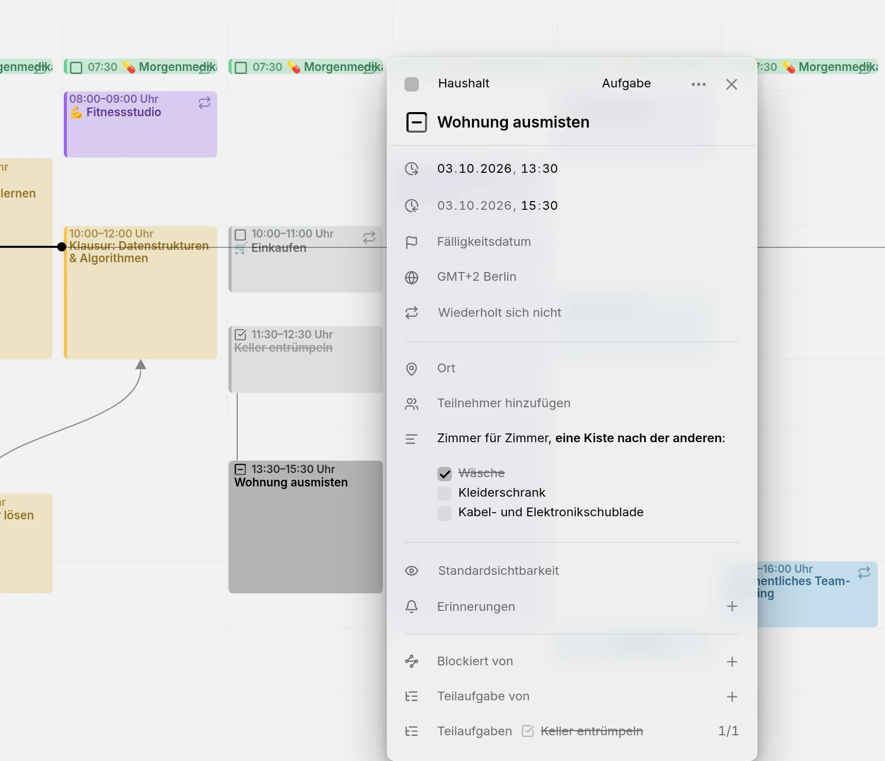The height and width of the screenshot is (761, 885).
Task: Edit the start date 03.10.2026, 13:30
Action: (498, 169)
